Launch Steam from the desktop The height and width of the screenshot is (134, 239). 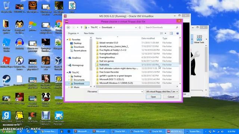tap(6, 80)
